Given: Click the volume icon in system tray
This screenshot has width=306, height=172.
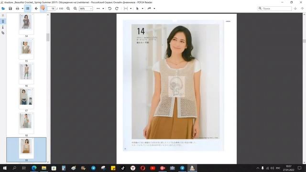Looking at the screenshot, I should click(x=272, y=168).
